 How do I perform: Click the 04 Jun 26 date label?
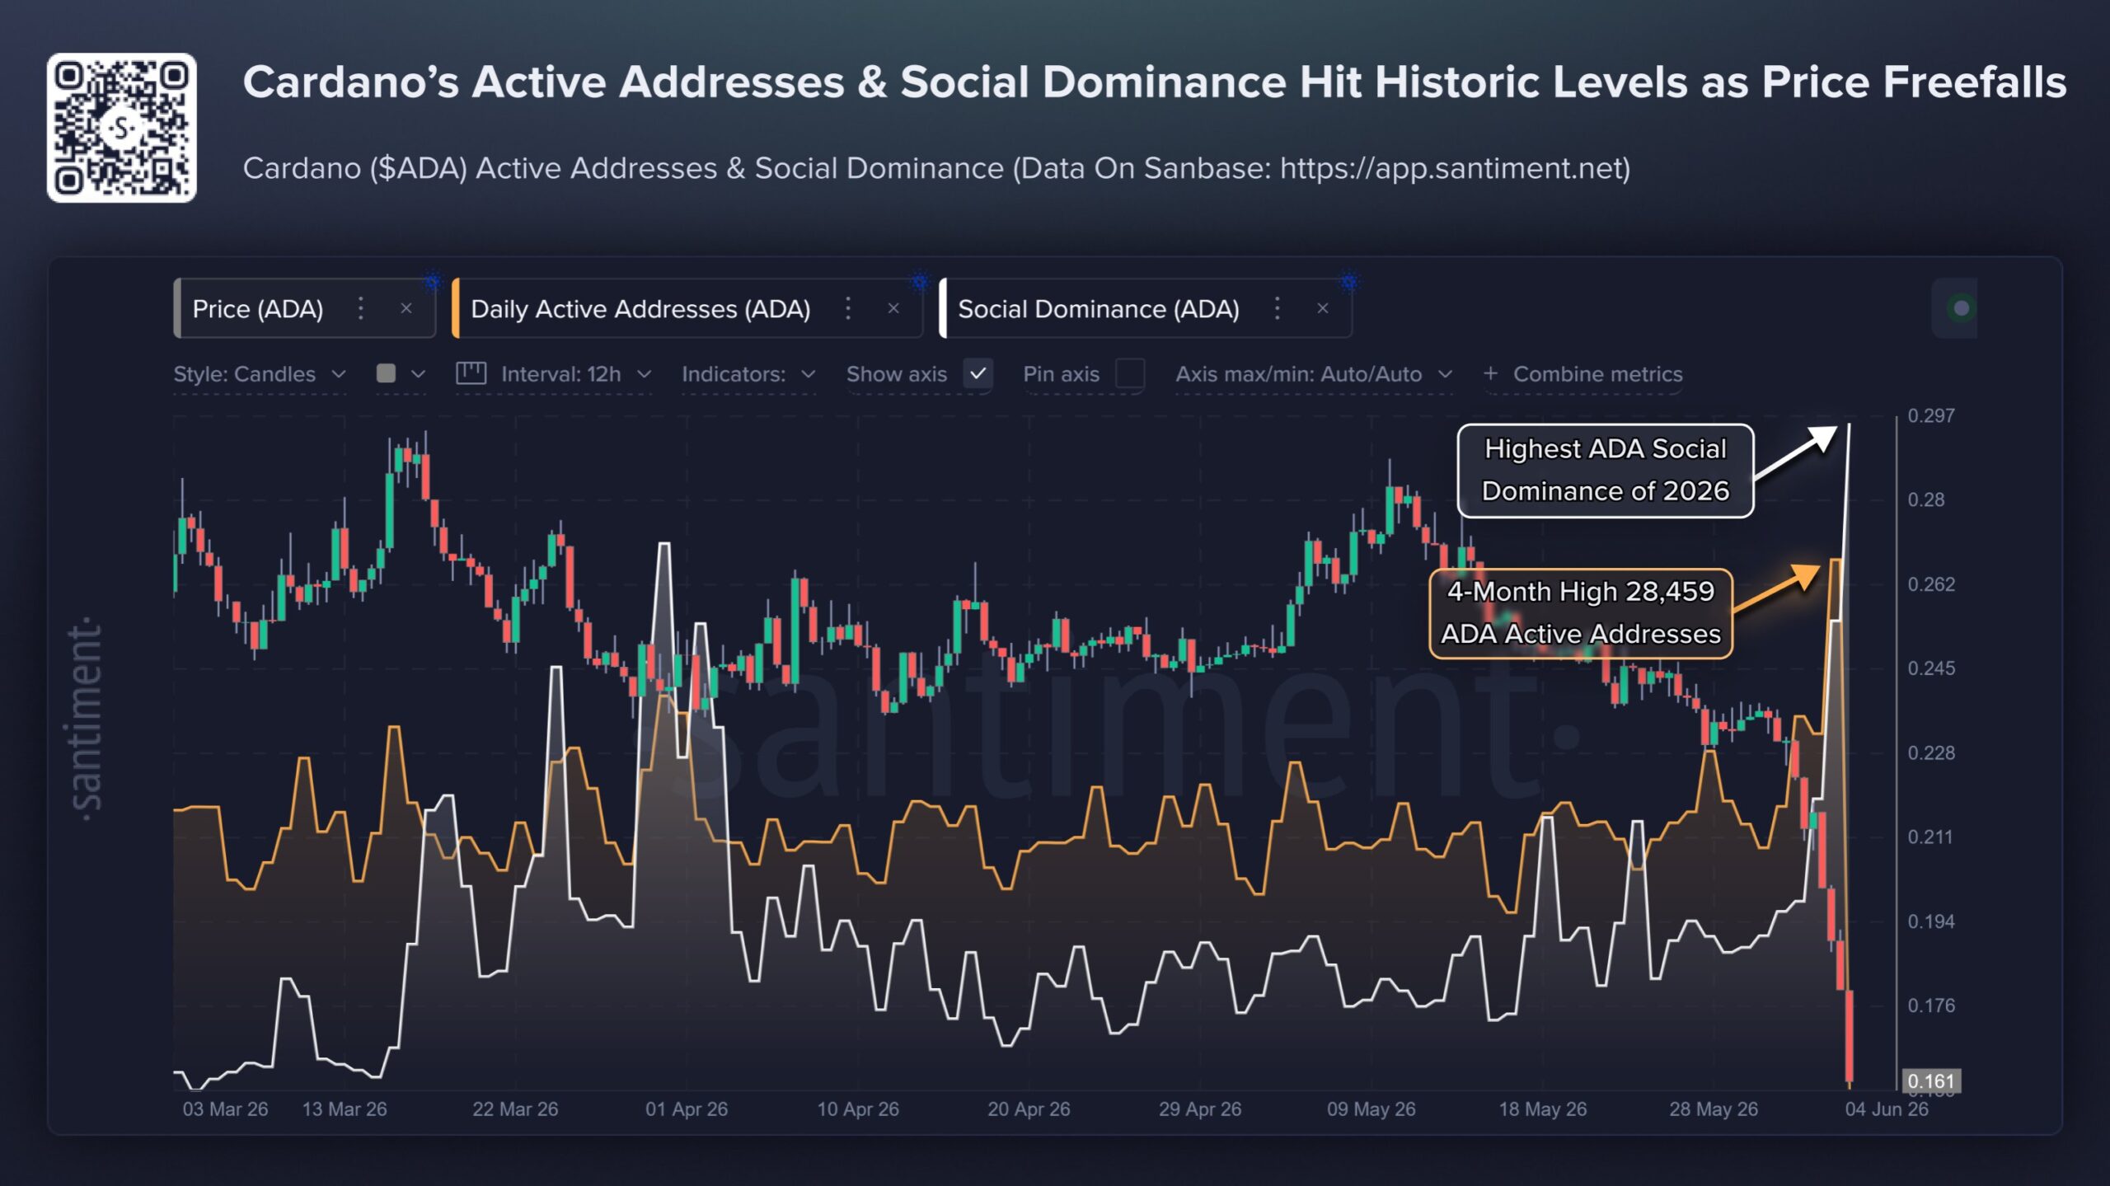1887,1109
